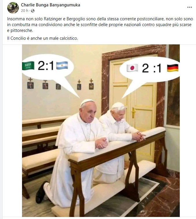The image size is (196, 219).
Task: Click the Argentina flag in left bubble
Action: click(62, 65)
